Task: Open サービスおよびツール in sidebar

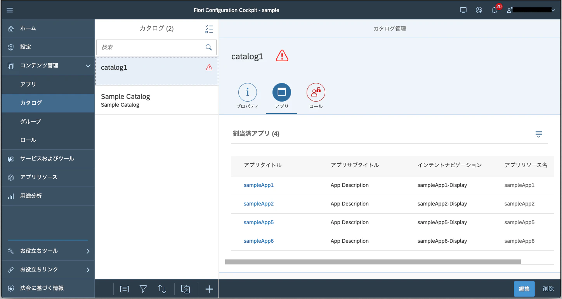Action: coord(48,159)
